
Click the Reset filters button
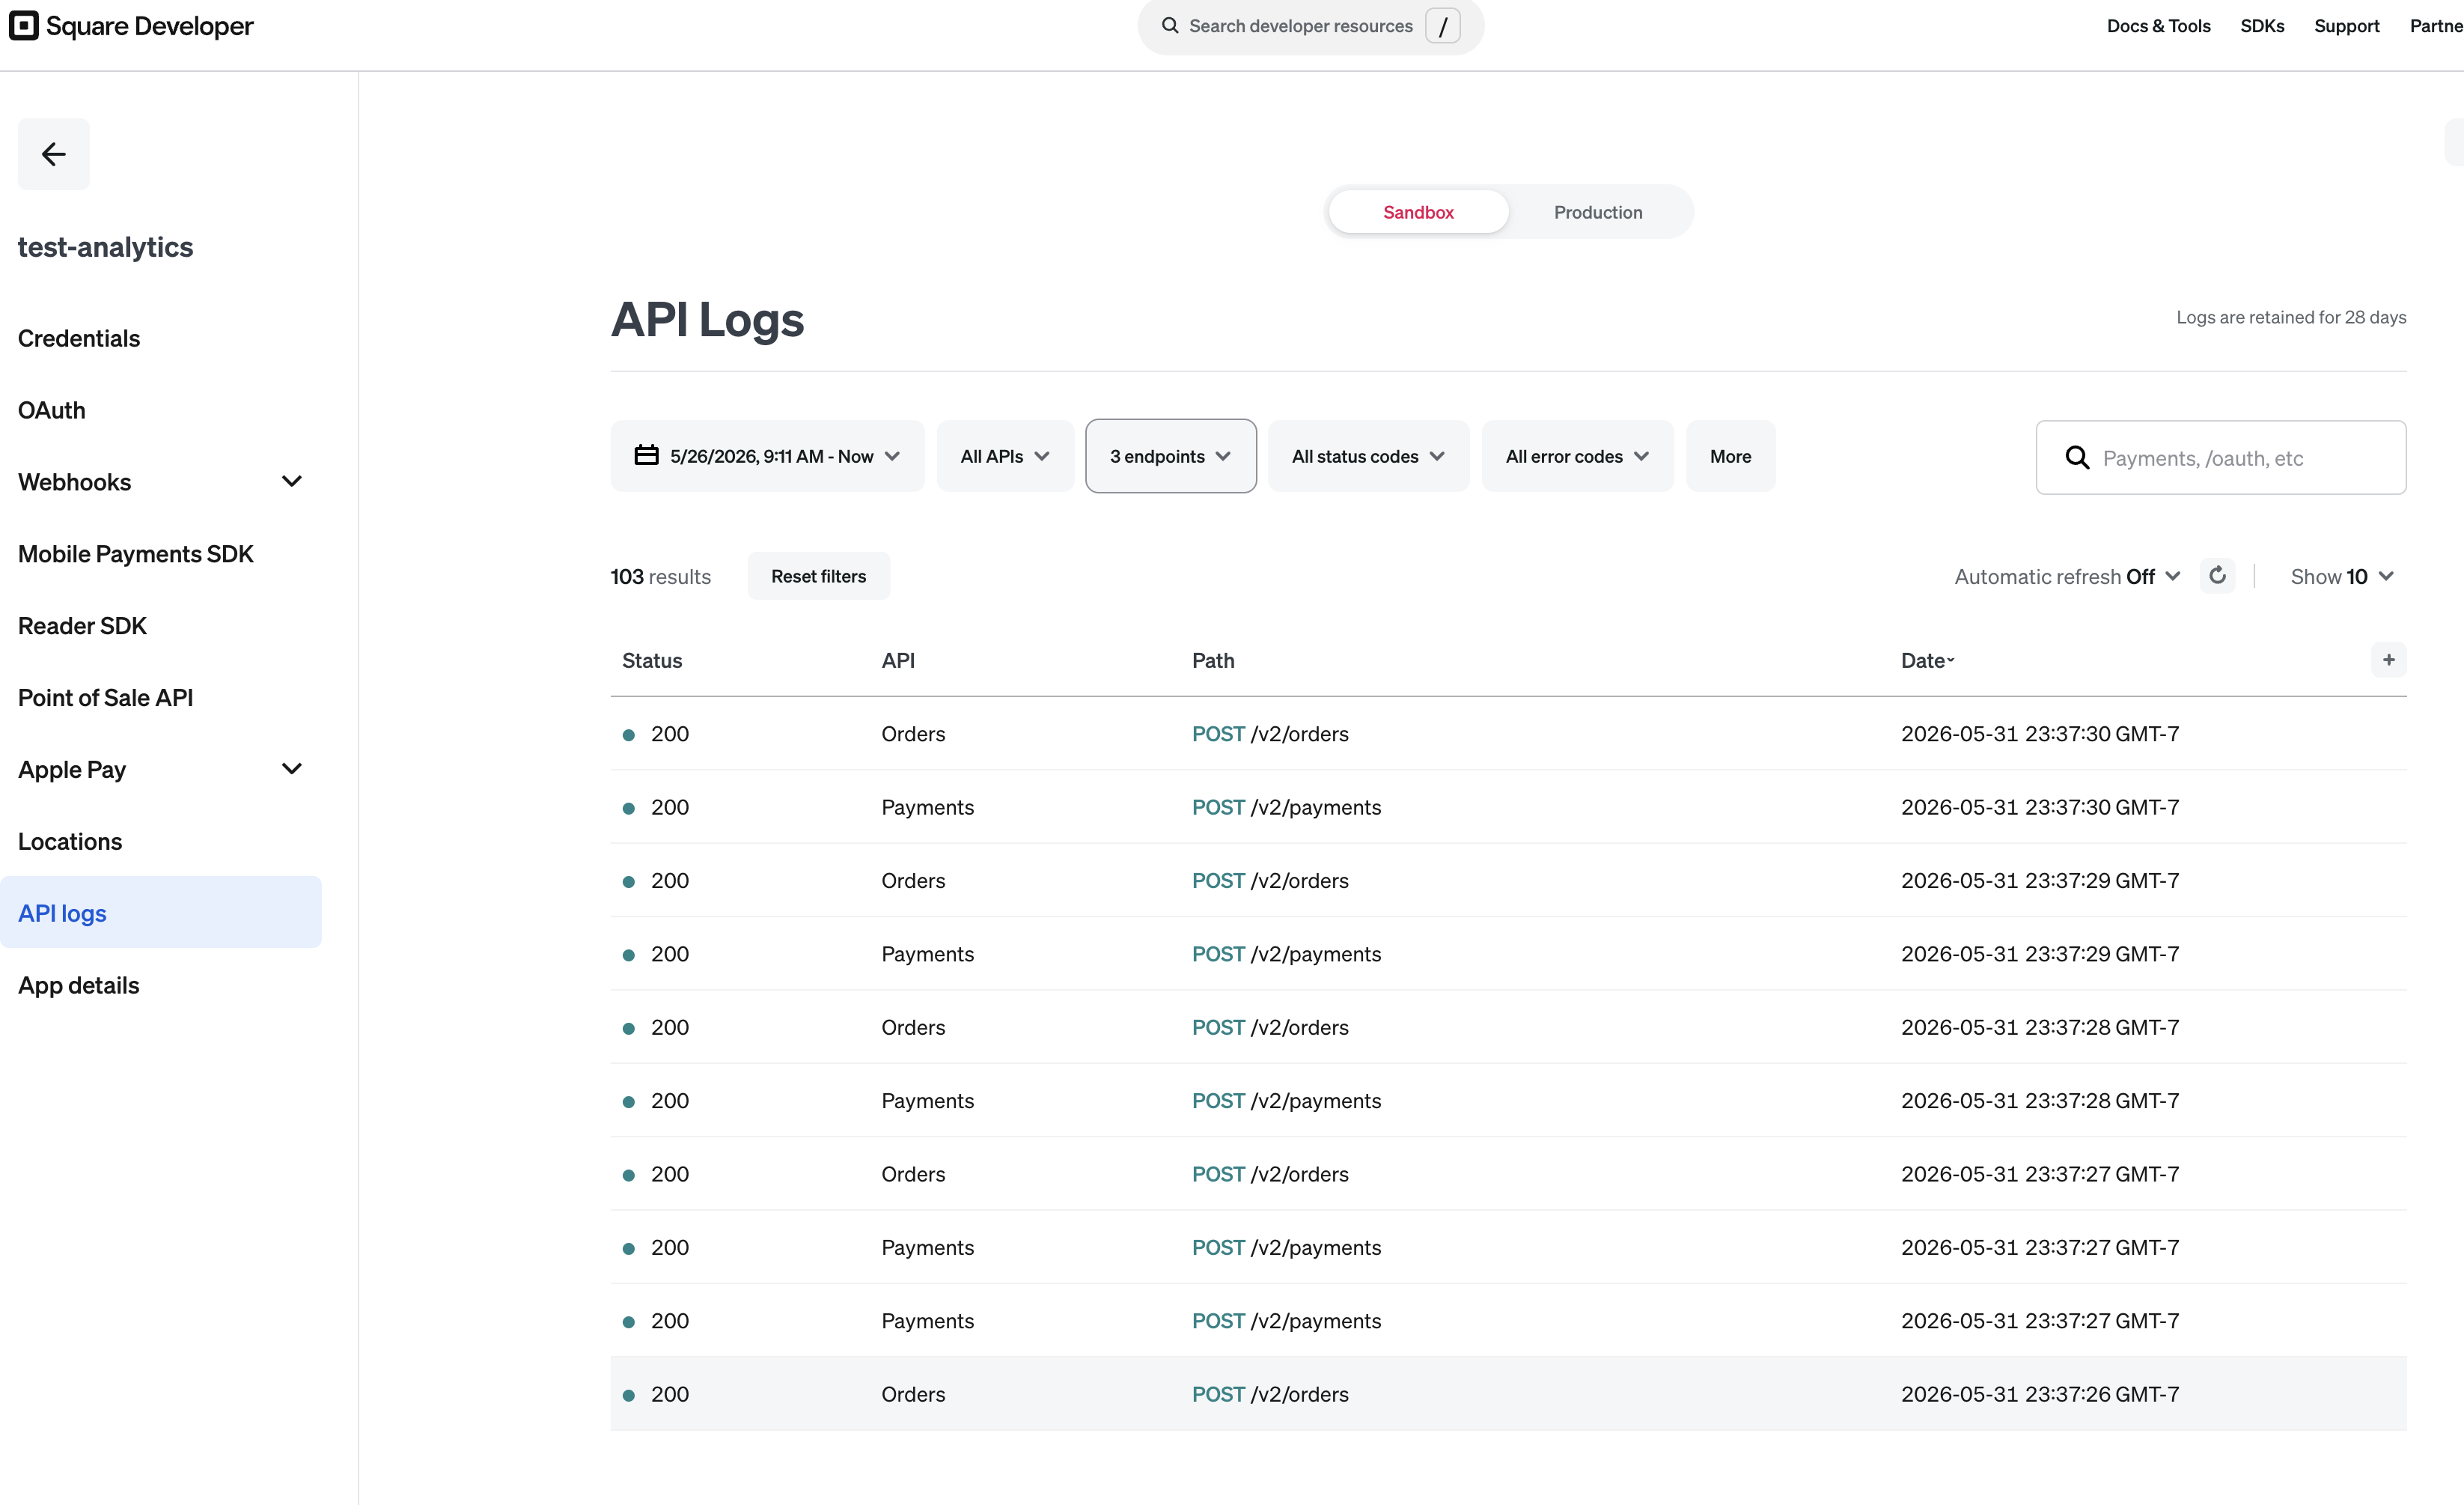click(x=818, y=577)
